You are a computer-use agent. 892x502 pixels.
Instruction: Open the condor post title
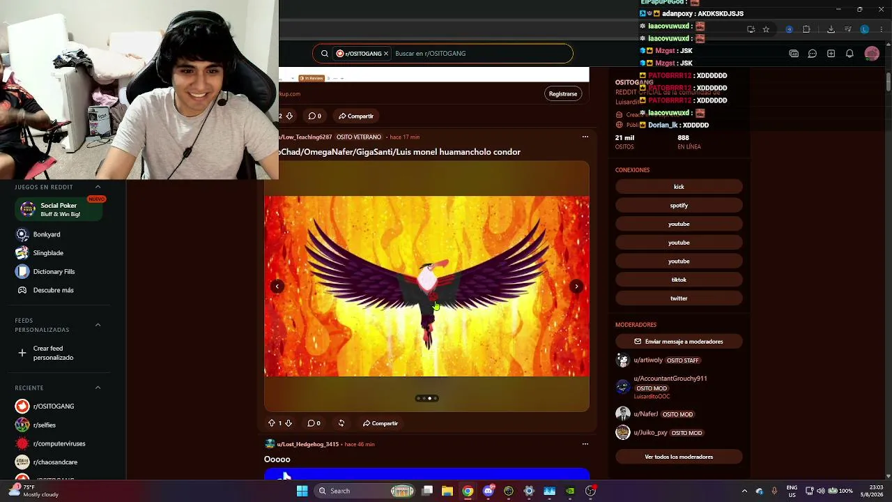pos(399,152)
